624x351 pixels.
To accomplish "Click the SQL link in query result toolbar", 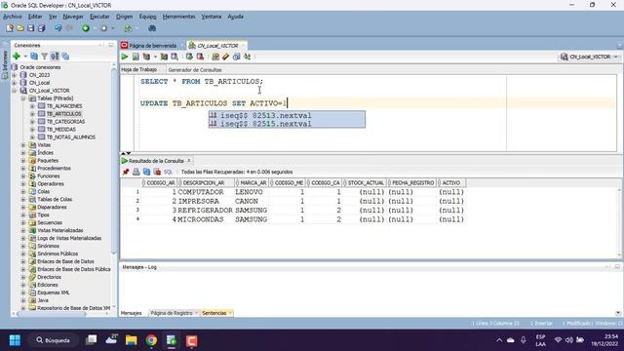I will point(168,172).
